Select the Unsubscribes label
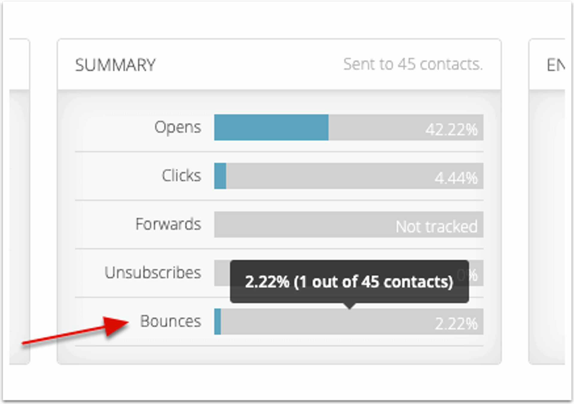The height and width of the screenshot is (404, 574). (152, 273)
